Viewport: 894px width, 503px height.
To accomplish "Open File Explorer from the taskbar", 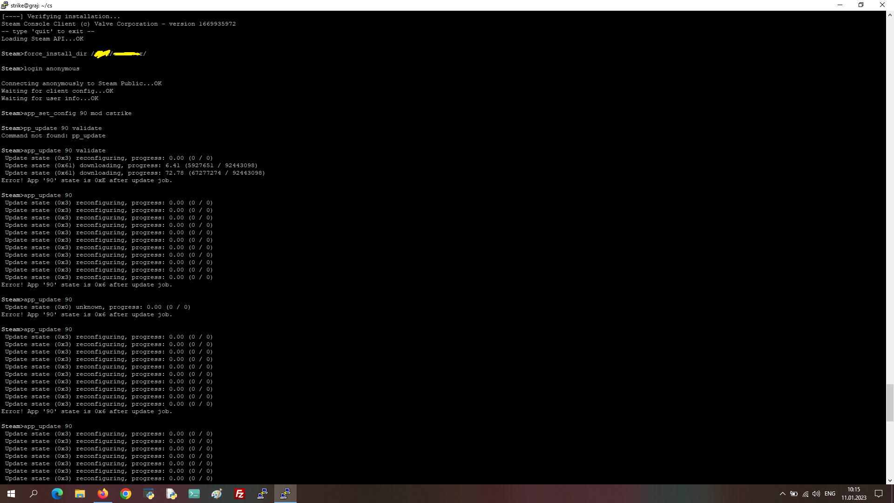I will coord(80,494).
